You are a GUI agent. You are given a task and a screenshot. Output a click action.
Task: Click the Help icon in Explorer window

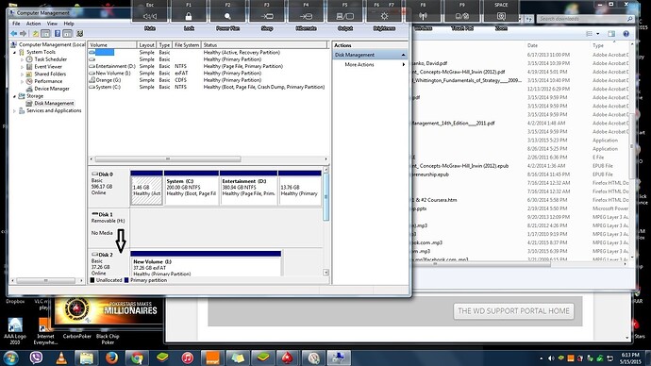coord(626,34)
